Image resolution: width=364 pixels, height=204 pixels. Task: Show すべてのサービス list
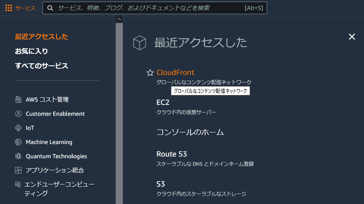pyautogui.click(x=42, y=66)
